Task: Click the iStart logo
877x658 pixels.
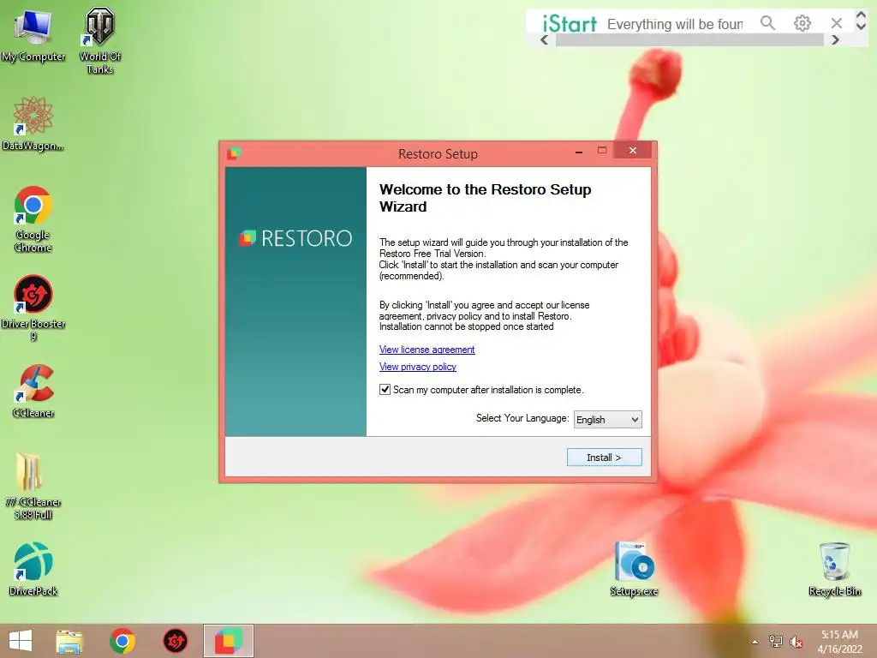Action: [570, 23]
